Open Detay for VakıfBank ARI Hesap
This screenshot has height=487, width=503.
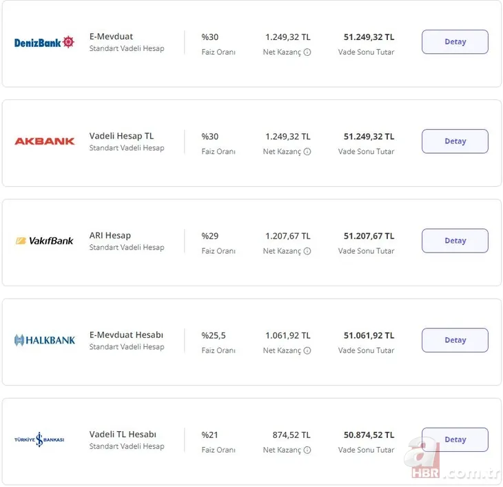[x=455, y=241]
